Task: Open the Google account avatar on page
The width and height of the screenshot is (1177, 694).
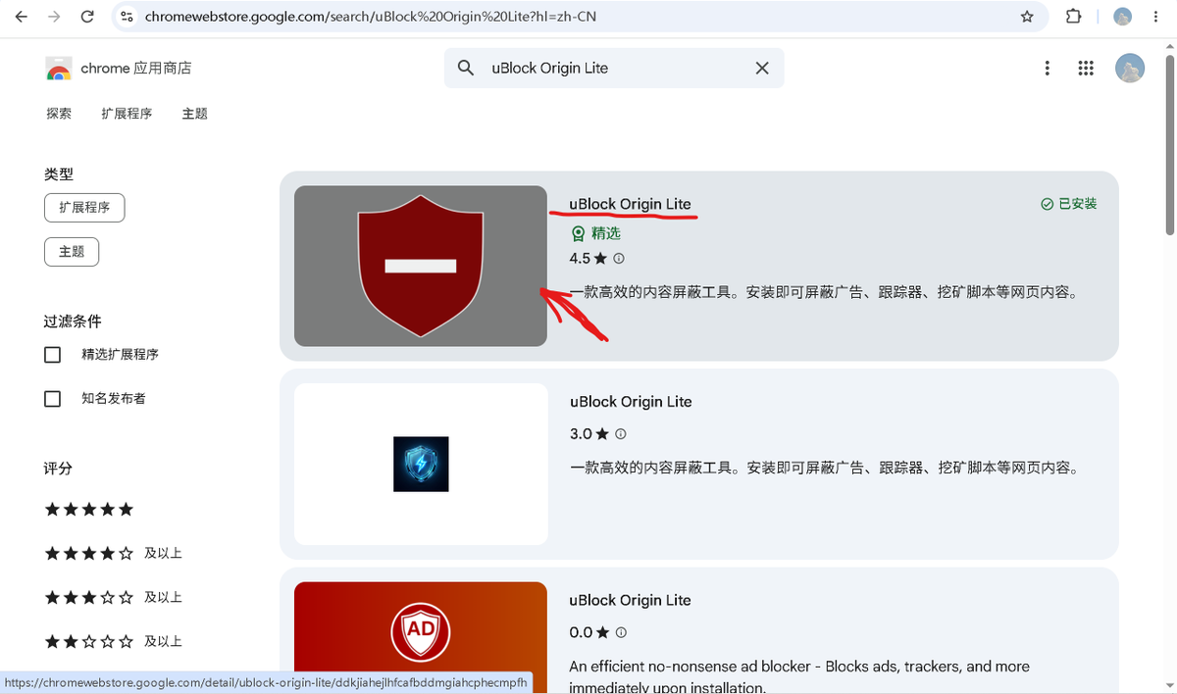Action: point(1130,68)
